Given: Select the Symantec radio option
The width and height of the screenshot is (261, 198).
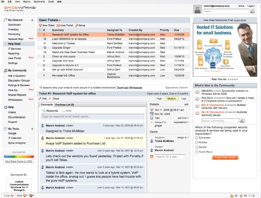Looking at the screenshot, I should [x=197, y=138].
